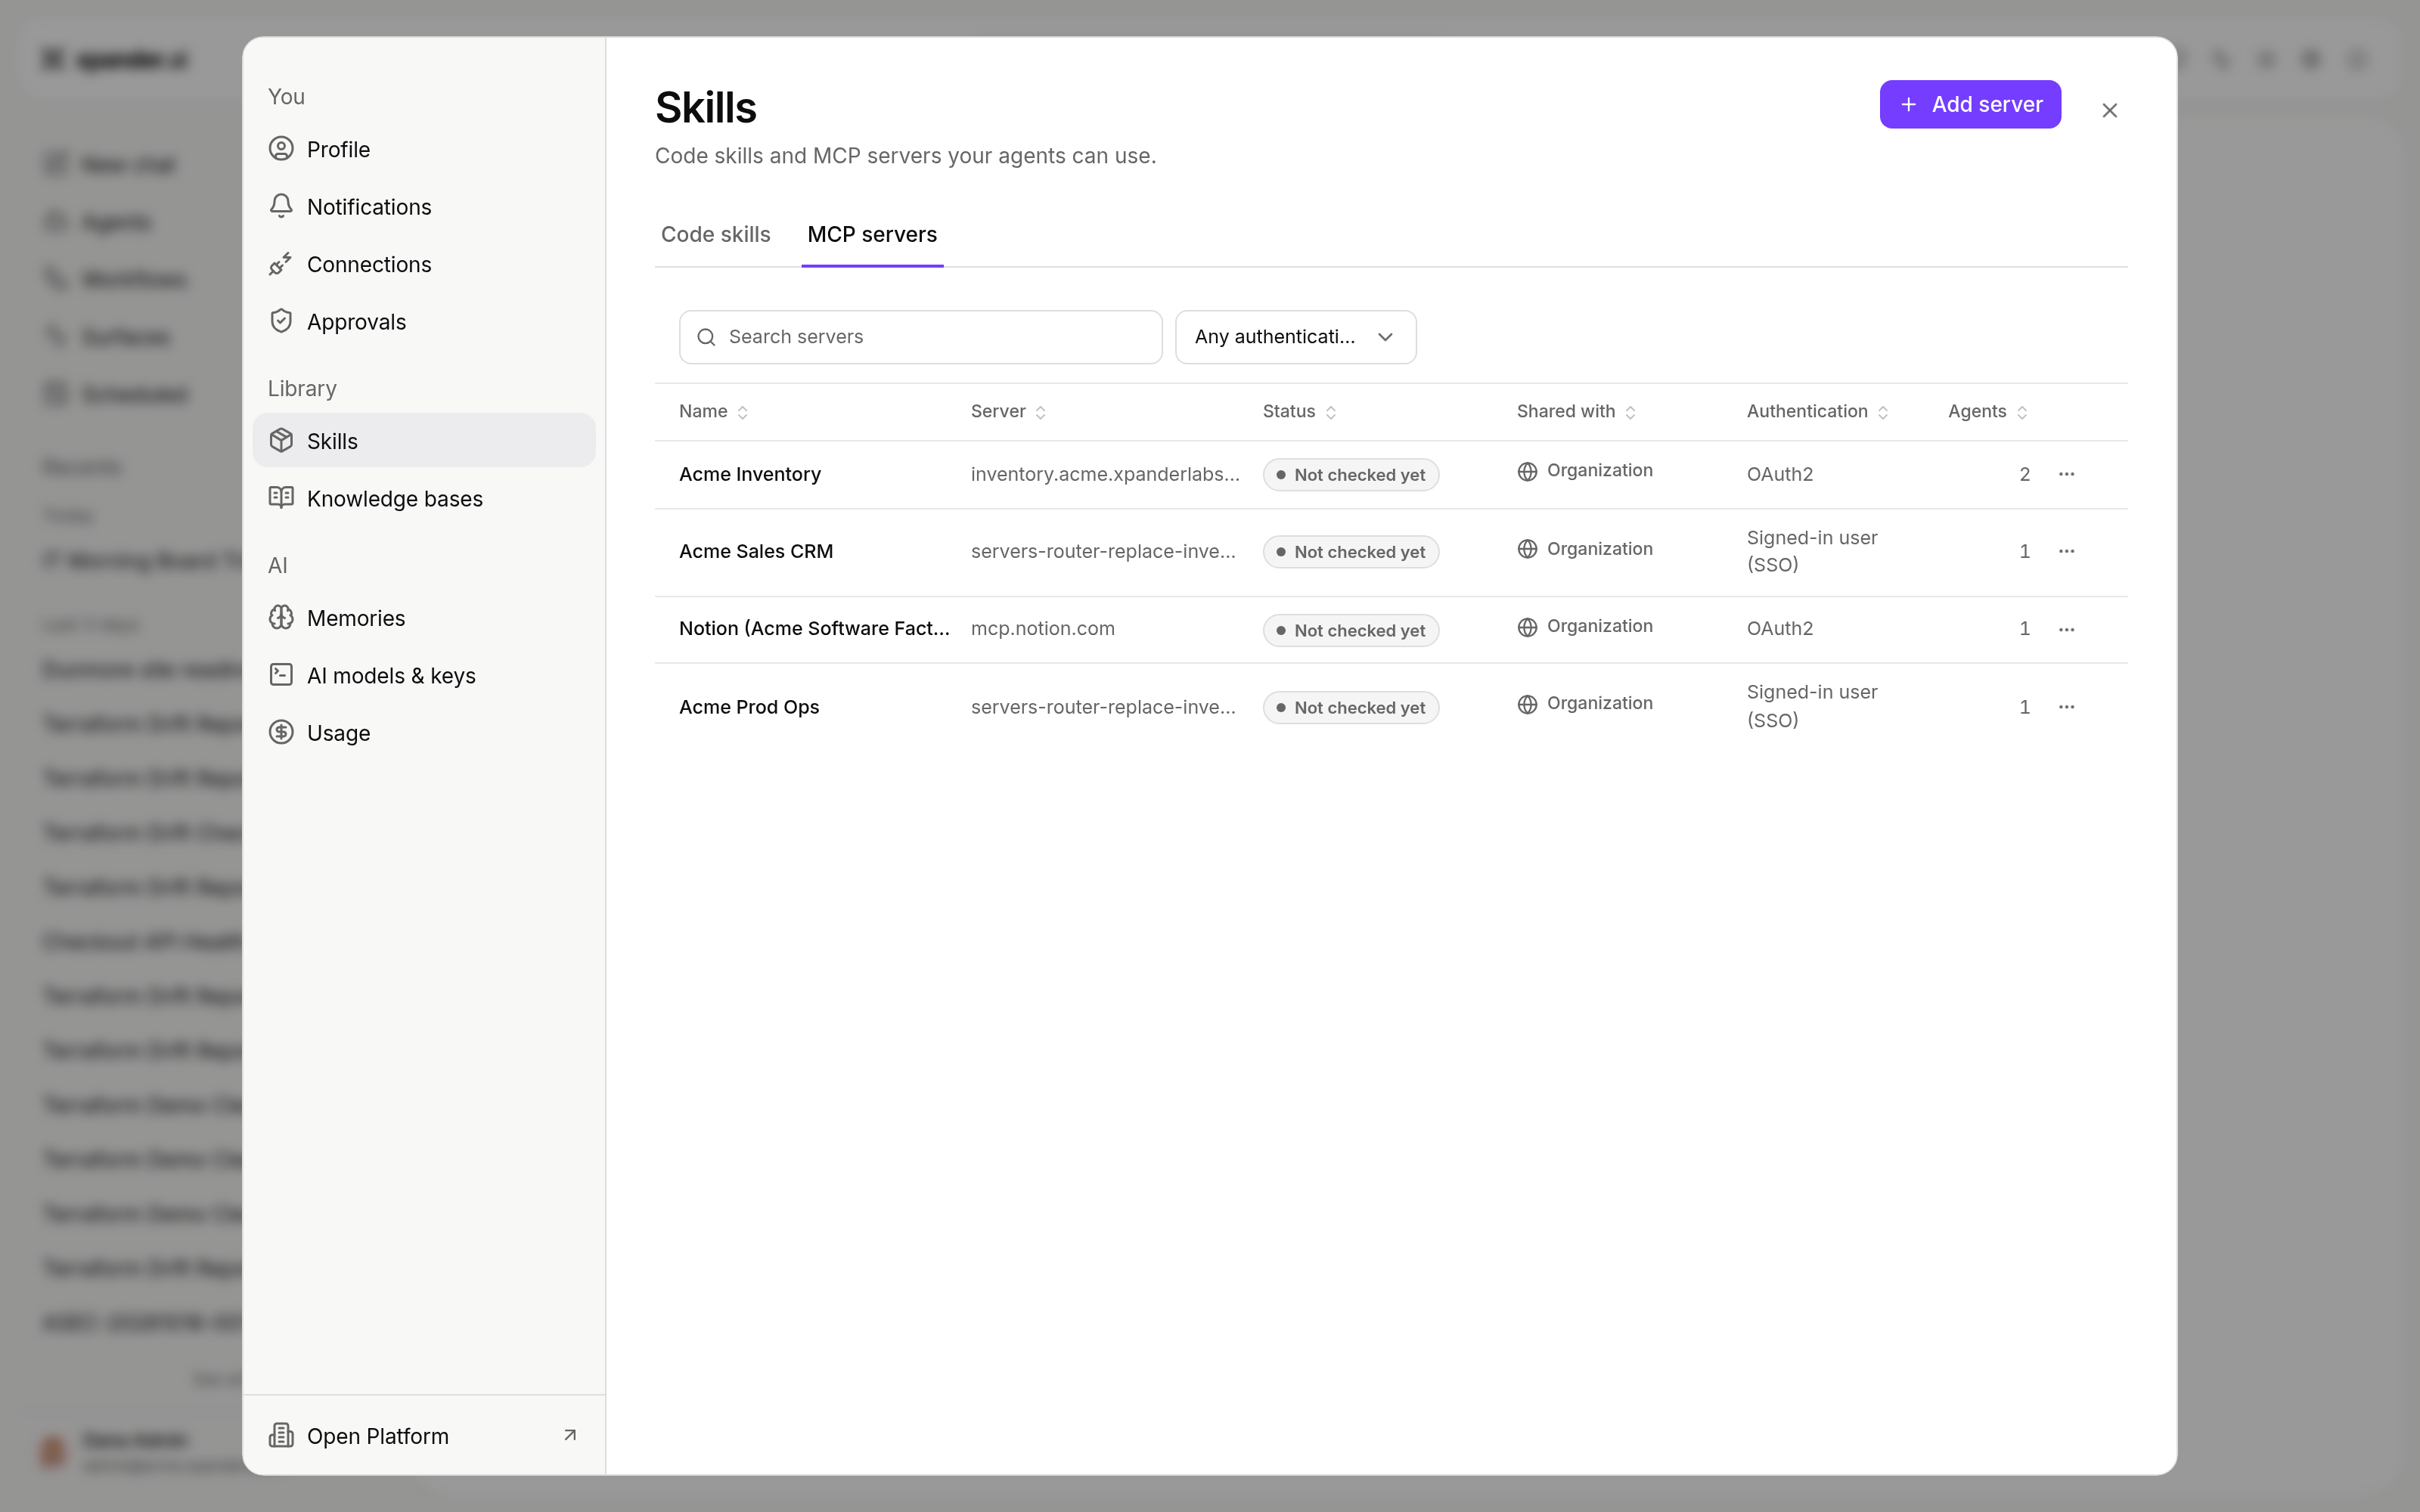Click globe icon in Acme Inventory row
The image size is (2420, 1512).
click(1527, 471)
